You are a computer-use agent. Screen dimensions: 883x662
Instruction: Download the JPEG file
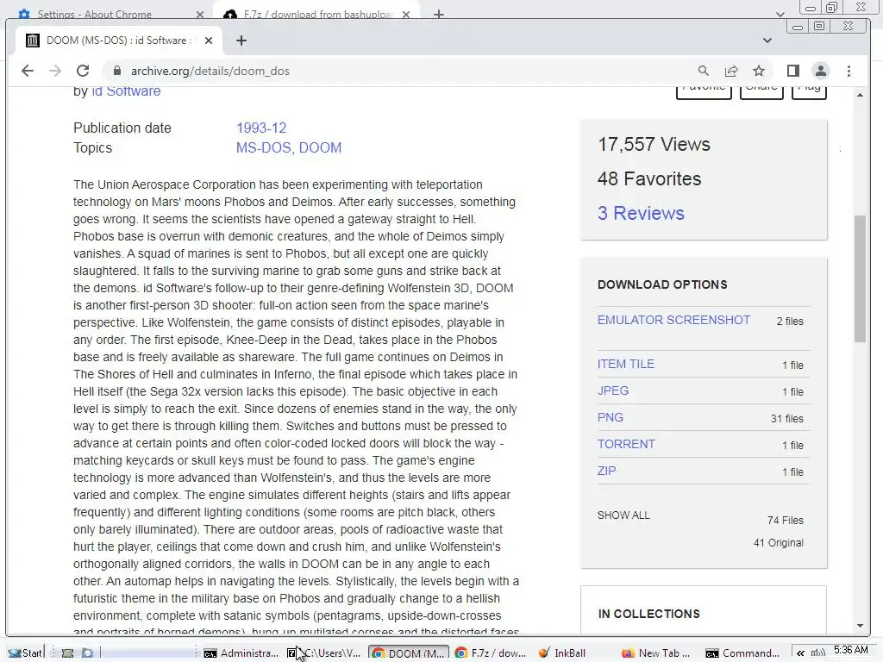[613, 390]
